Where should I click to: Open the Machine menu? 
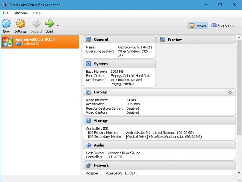[x=21, y=13]
